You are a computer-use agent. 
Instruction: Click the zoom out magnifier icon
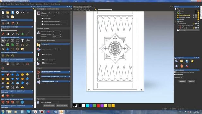pyautogui.click(x=78, y=9)
